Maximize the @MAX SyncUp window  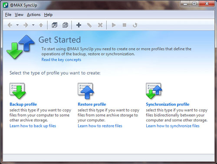point(194,3)
